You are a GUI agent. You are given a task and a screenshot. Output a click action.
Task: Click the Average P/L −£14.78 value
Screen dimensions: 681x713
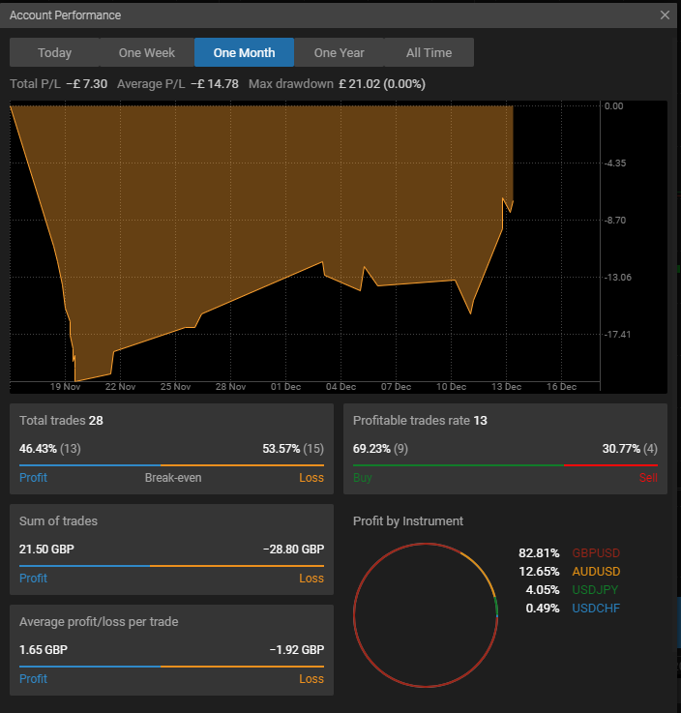point(215,84)
